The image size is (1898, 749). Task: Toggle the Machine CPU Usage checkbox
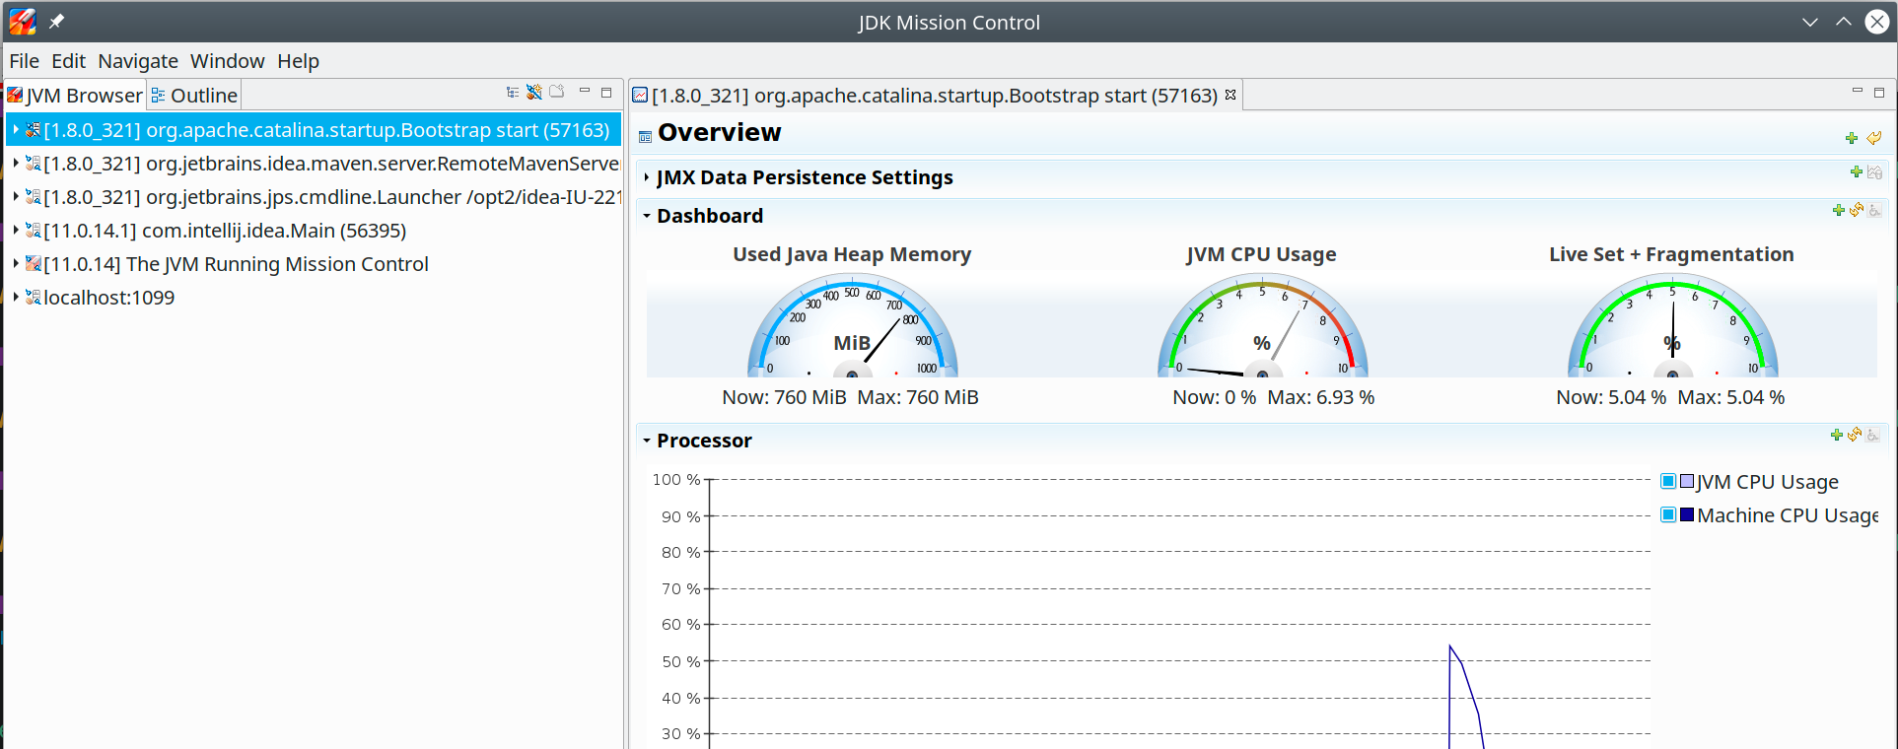(1668, 515)
